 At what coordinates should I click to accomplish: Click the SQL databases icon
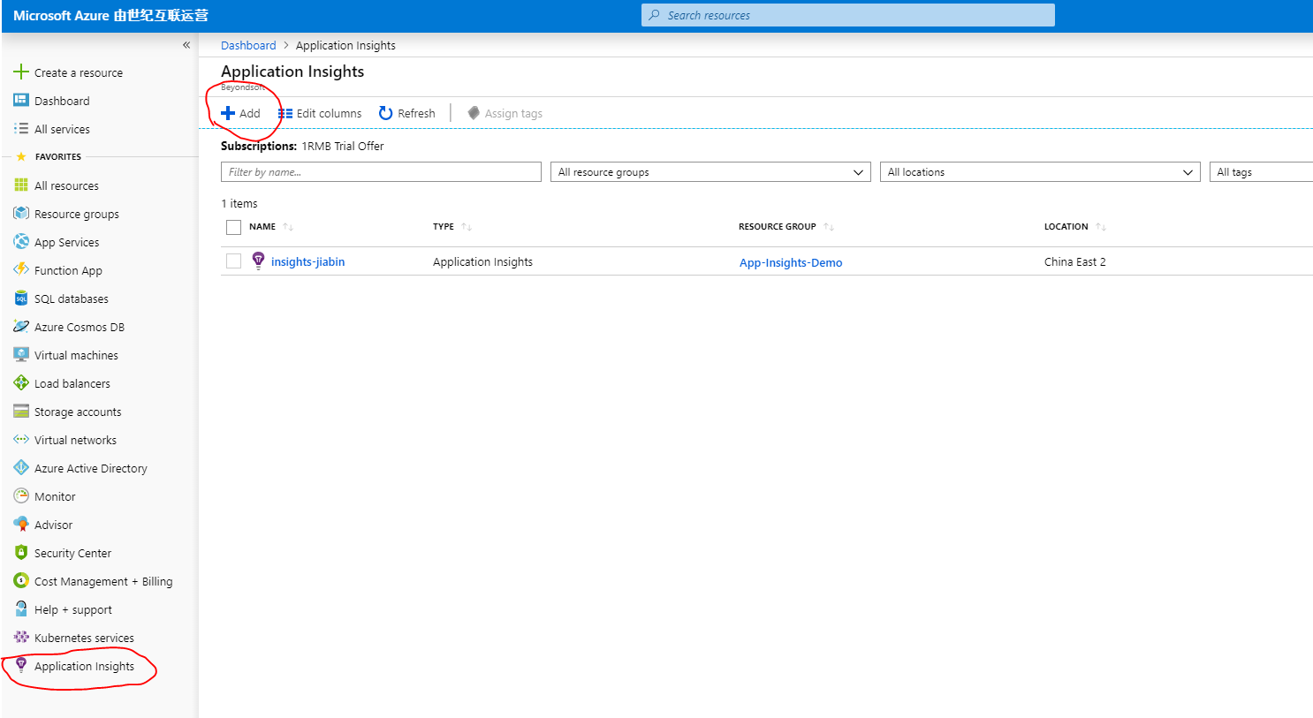pos(21,299)
